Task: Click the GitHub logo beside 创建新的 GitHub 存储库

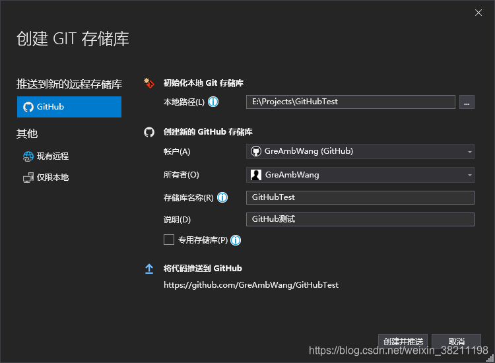Action: coord(149,132)
